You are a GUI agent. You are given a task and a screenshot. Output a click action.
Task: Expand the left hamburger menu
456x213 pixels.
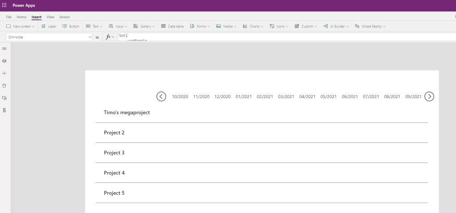click(4, 48)
